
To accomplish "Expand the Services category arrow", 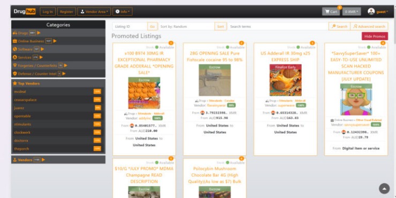I will (x=41, y=57).
